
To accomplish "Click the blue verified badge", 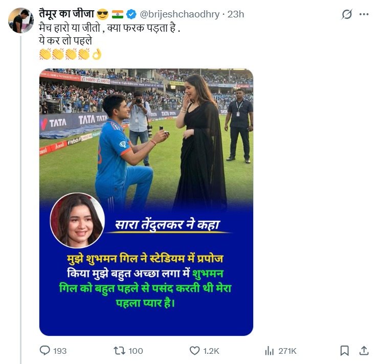I will click(x=130, y=14).
